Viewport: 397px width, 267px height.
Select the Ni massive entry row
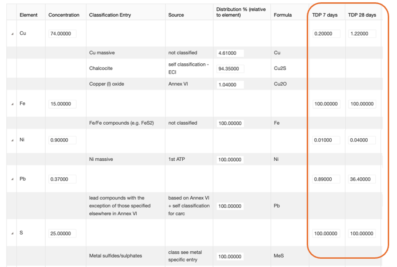(101, 159)
